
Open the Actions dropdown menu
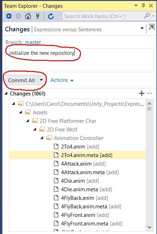[62, 80]
